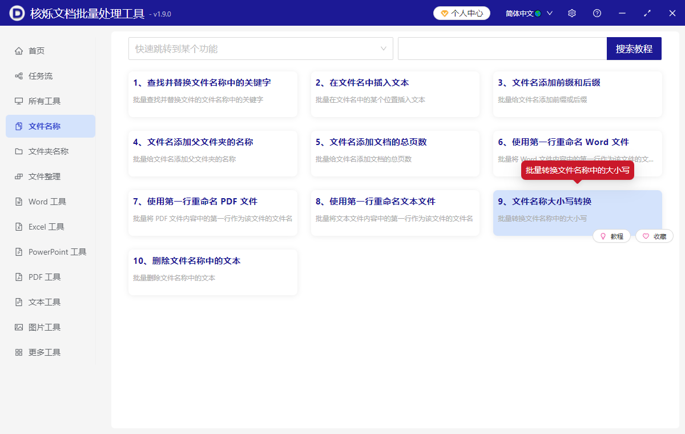Open the 删除文件名称中的文本 tool card
This screenshot has height=434, width=685.
212,272
